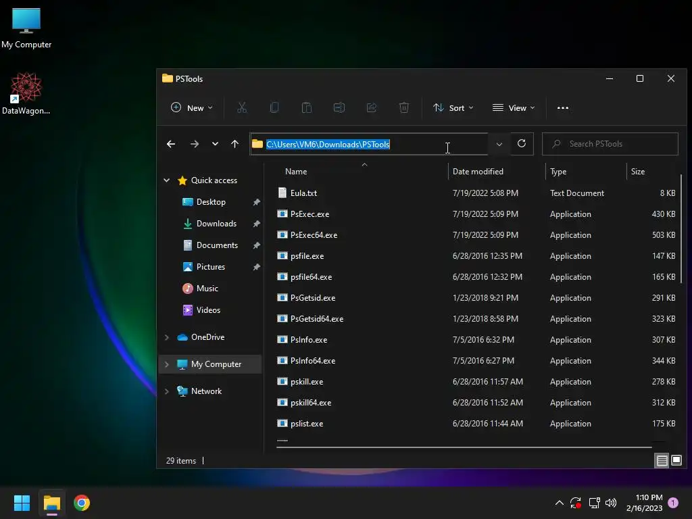692x519 pixels.
Task: Open Videos in Quick access
Action: (208, 310)
